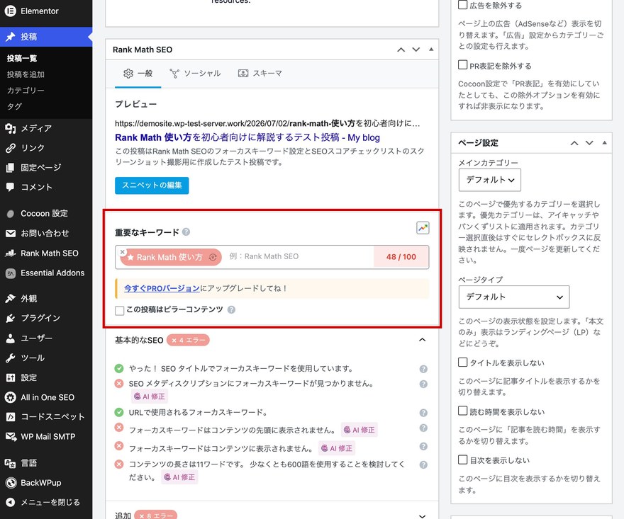Switch to the ソーシャル tab
Screen dimensions: 624x519
pos(195,74)
